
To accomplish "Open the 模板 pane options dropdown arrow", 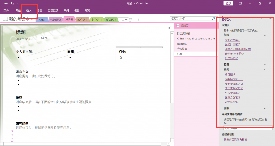I will 262,18.
